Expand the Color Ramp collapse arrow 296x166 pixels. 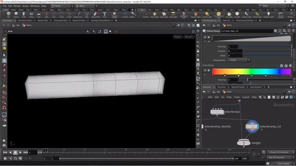pos(205,75)
